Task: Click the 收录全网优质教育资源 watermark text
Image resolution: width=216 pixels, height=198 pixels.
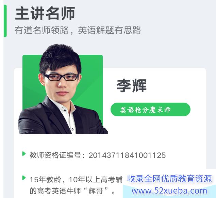Action: [169, 178]
